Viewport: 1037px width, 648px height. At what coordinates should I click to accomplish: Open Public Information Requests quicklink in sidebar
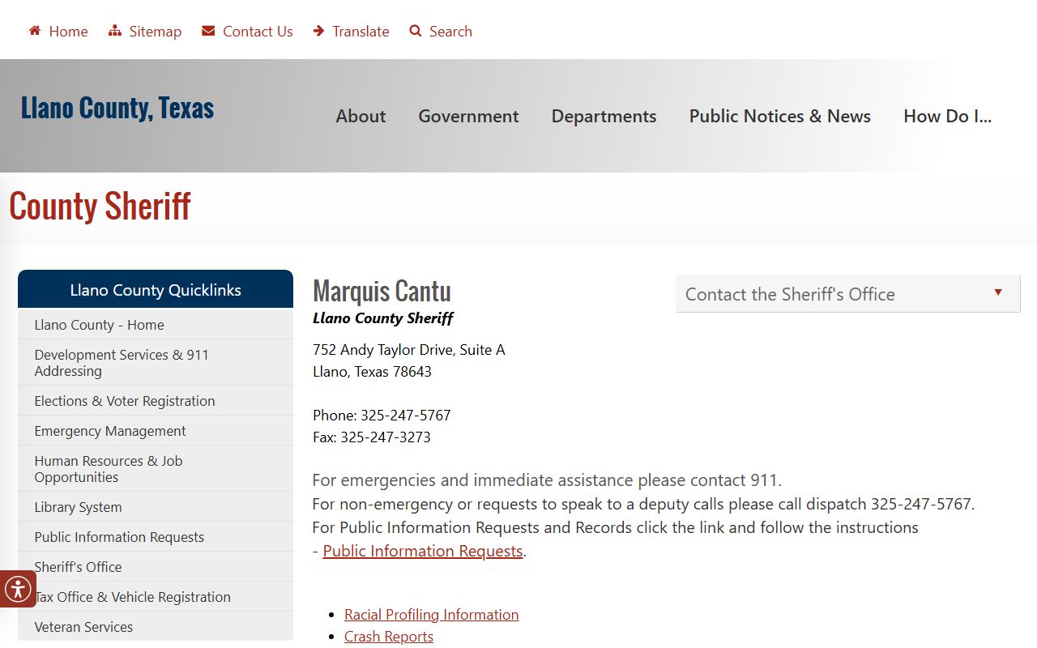coord(156,537)
